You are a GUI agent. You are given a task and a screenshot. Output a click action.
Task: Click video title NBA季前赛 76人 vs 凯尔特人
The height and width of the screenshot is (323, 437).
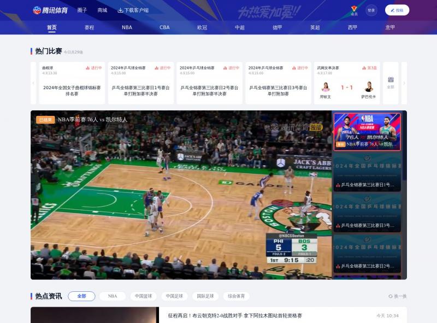(92, 120)
